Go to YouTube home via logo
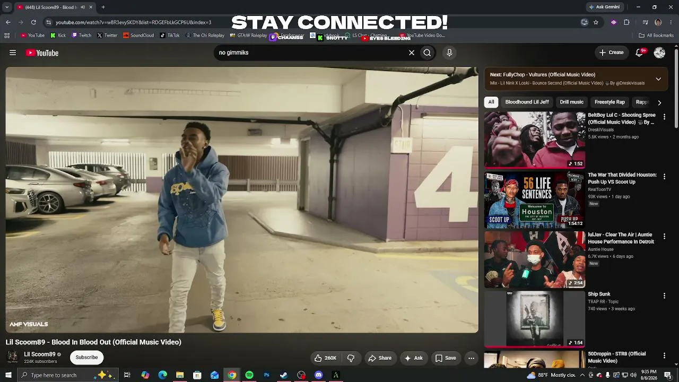This screenshot has width=679, height=382. point(42,53)
